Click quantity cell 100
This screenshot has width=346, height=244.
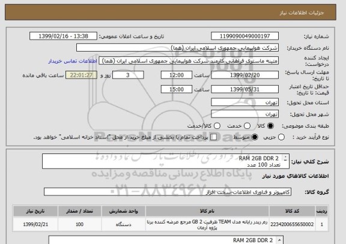tap(79, 224)
